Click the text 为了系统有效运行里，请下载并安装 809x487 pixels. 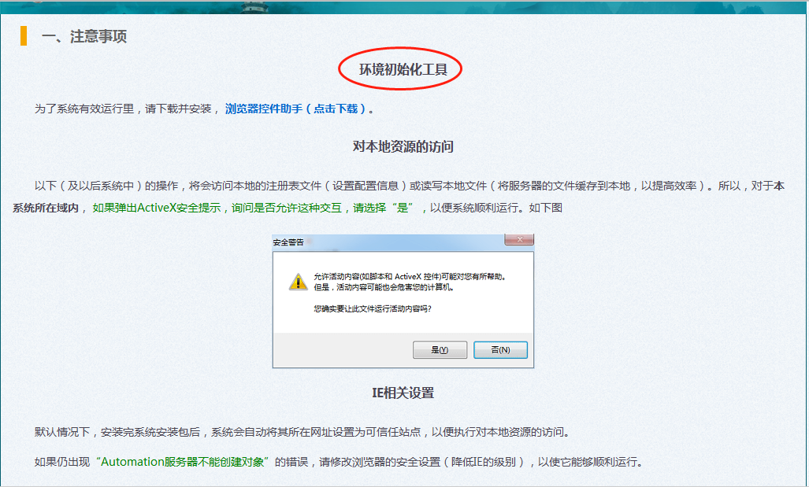(123, 109)
